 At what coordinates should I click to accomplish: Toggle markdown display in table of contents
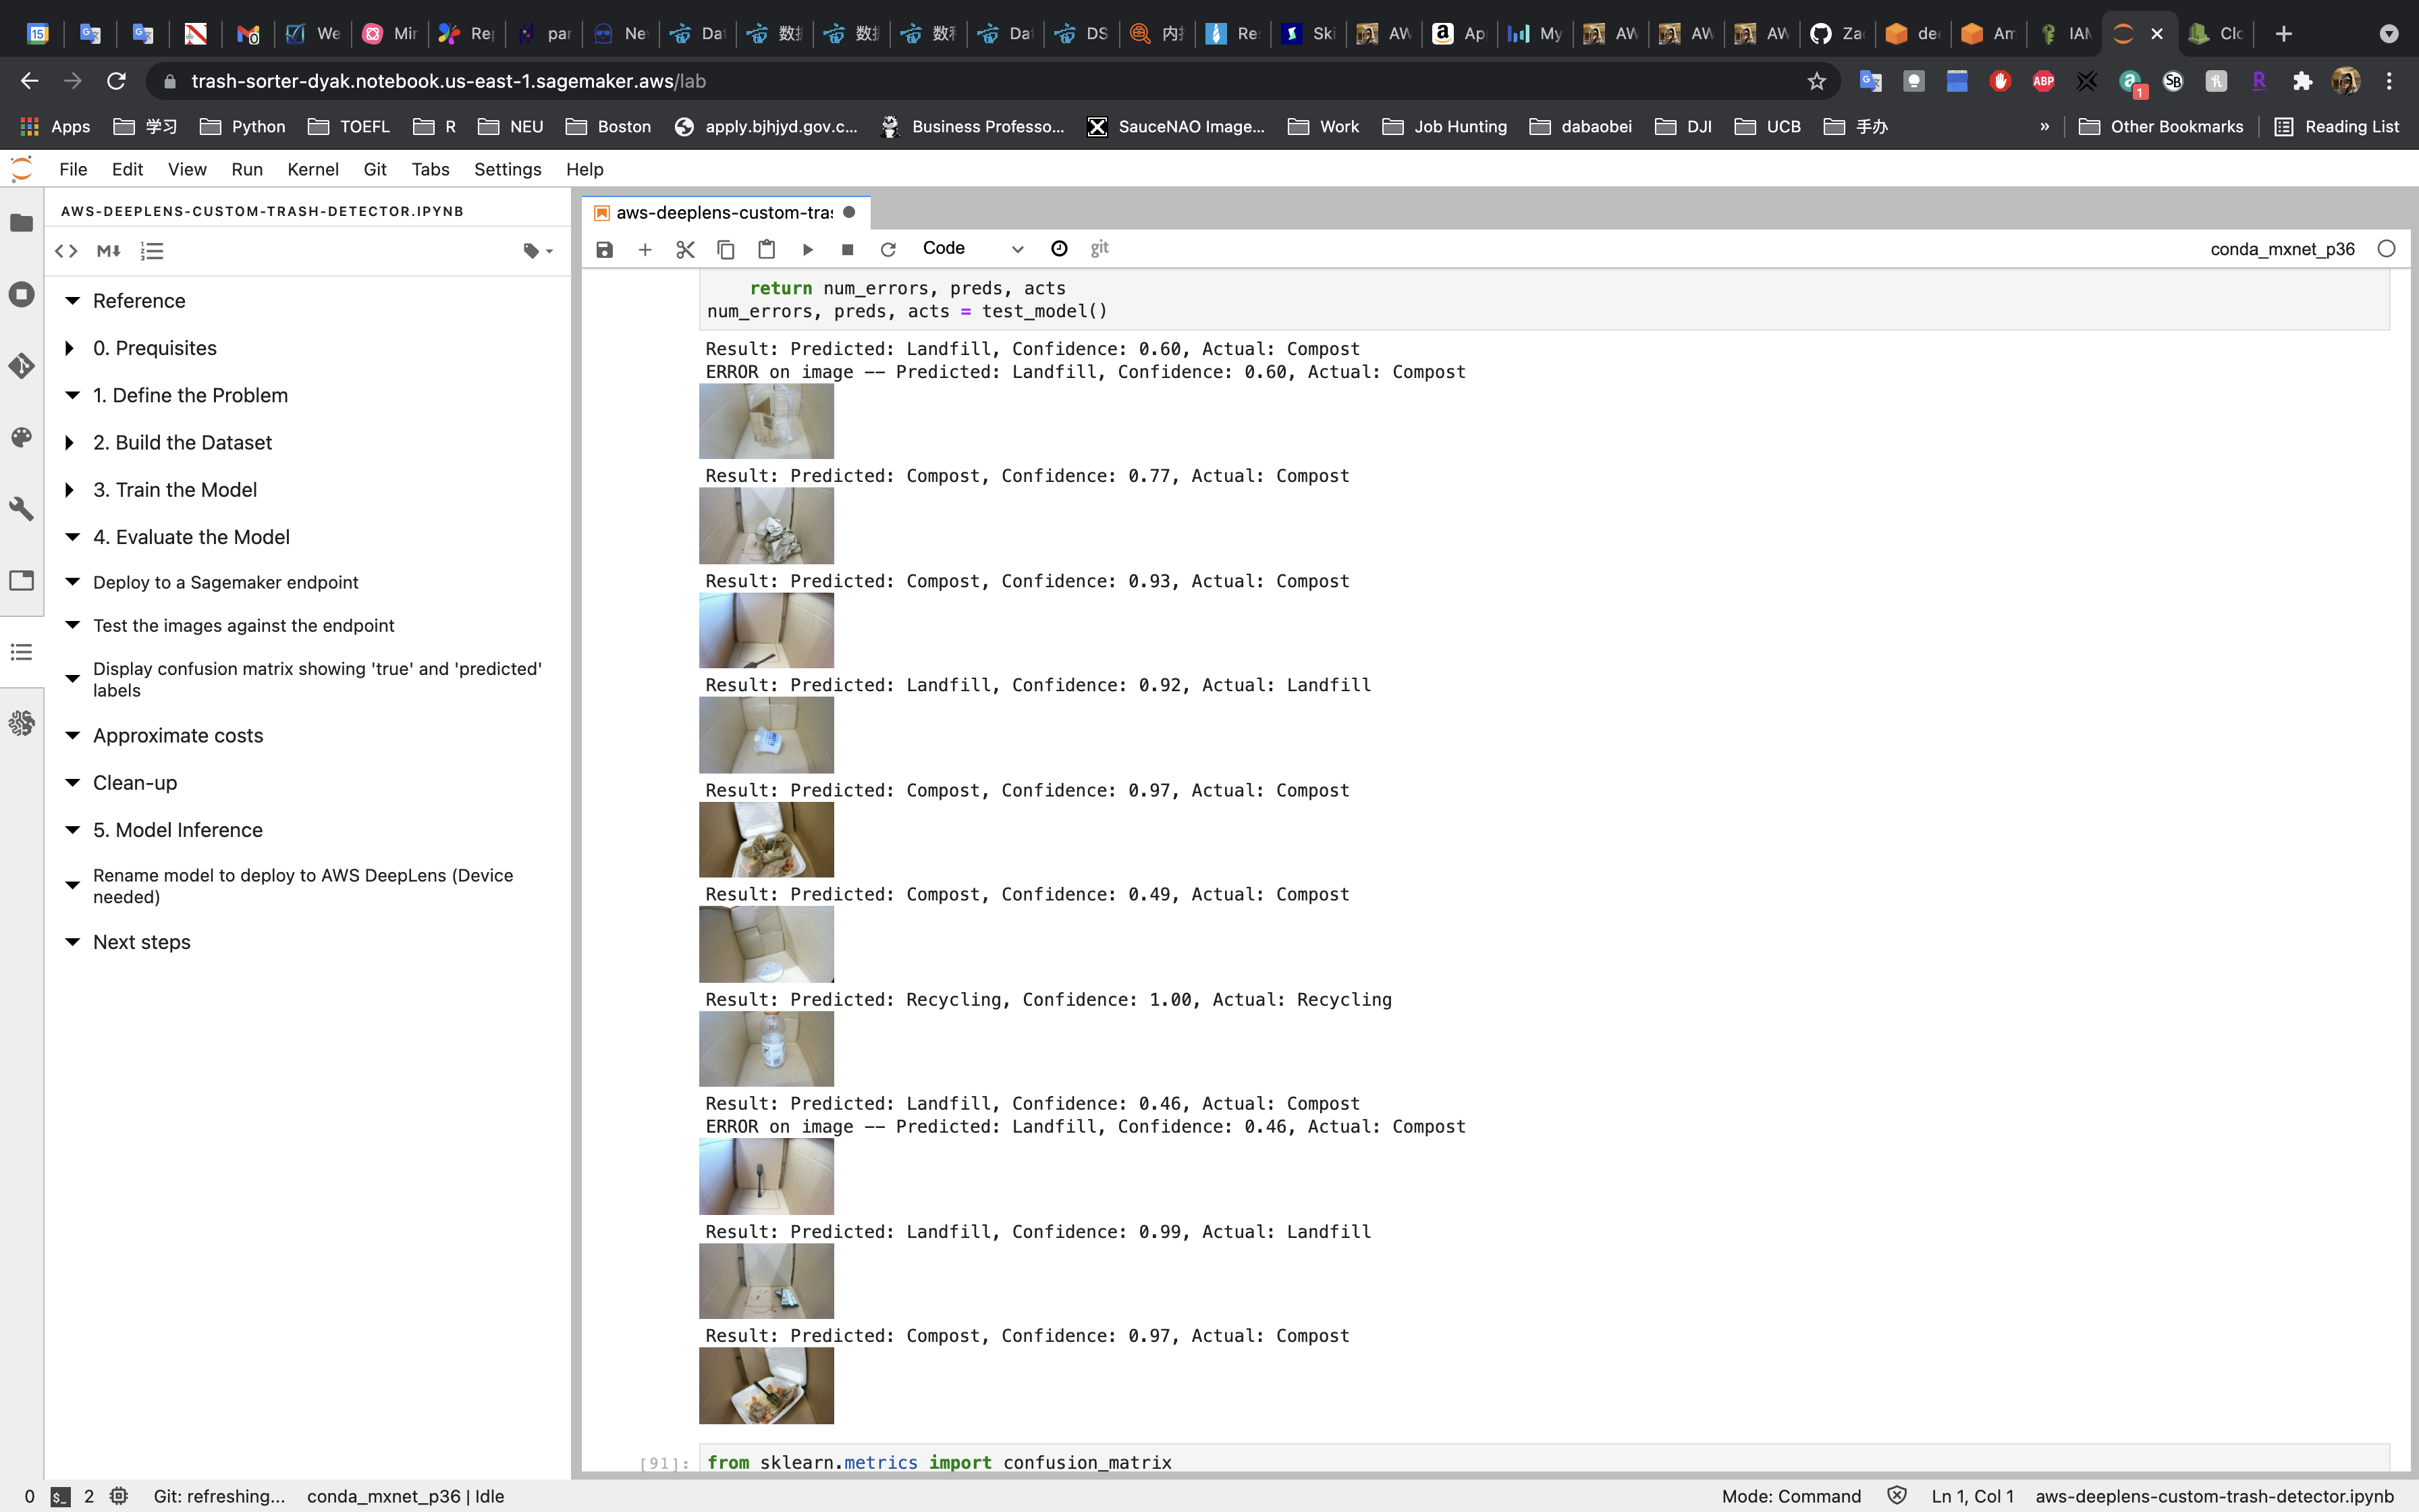click(109, 251)
